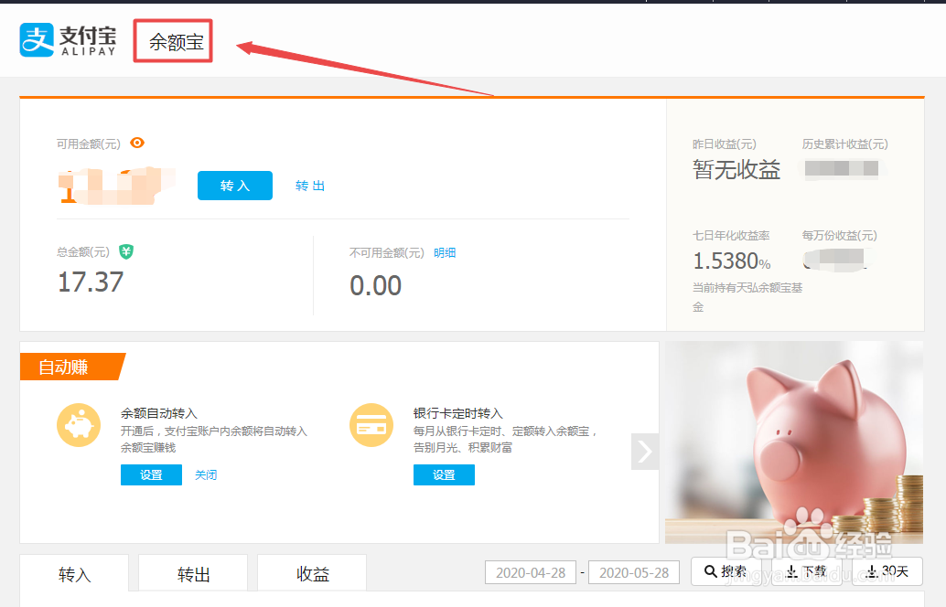Click the 每万份收益(元) label
Screen dimensions: 946x607
click(839, 236)
